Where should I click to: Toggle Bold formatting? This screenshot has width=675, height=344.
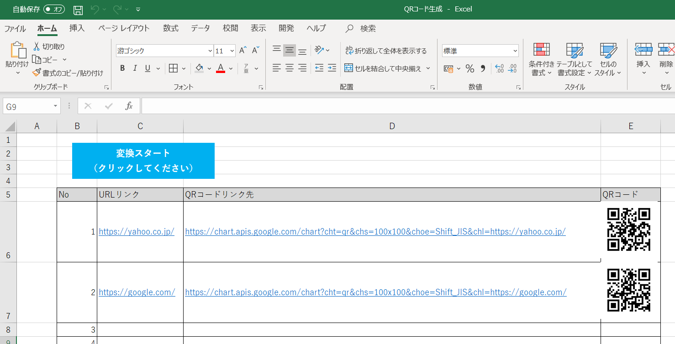[x=122, y=68]
